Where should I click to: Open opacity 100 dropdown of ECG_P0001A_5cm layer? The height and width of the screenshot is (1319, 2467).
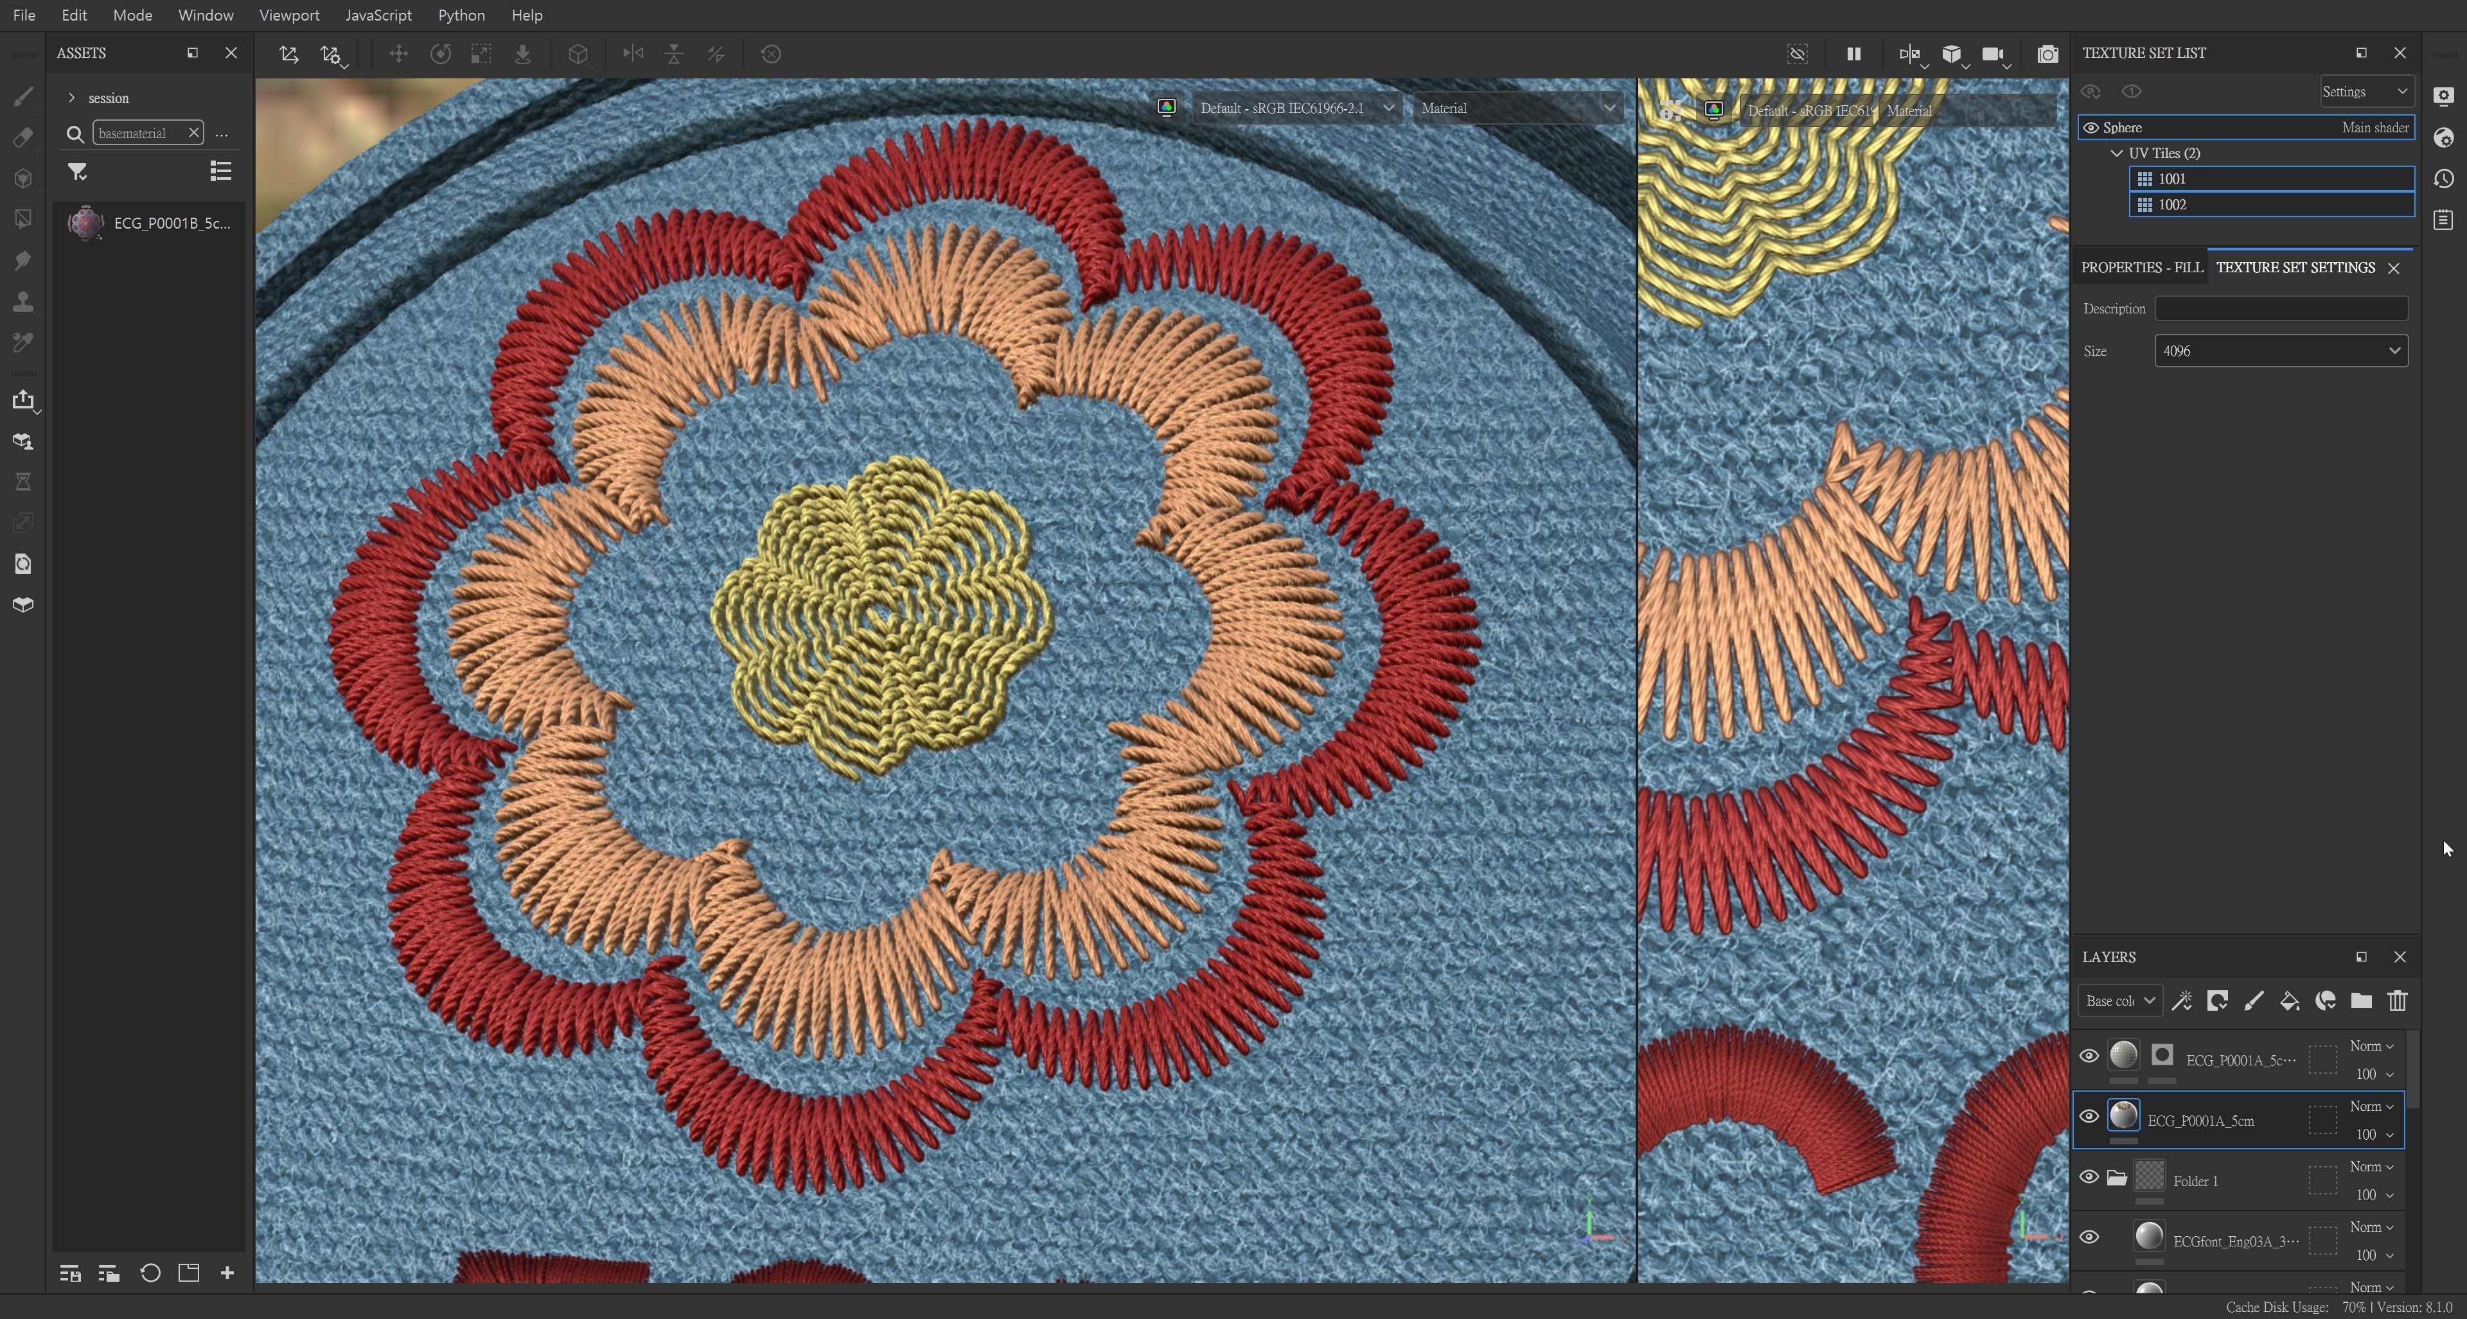2374,1134
